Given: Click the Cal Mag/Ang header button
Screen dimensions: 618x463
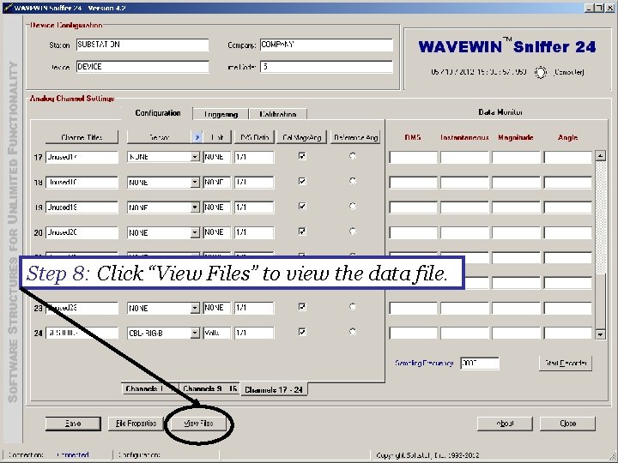Looking at the screenshot, I should click(x=301, y=137).
